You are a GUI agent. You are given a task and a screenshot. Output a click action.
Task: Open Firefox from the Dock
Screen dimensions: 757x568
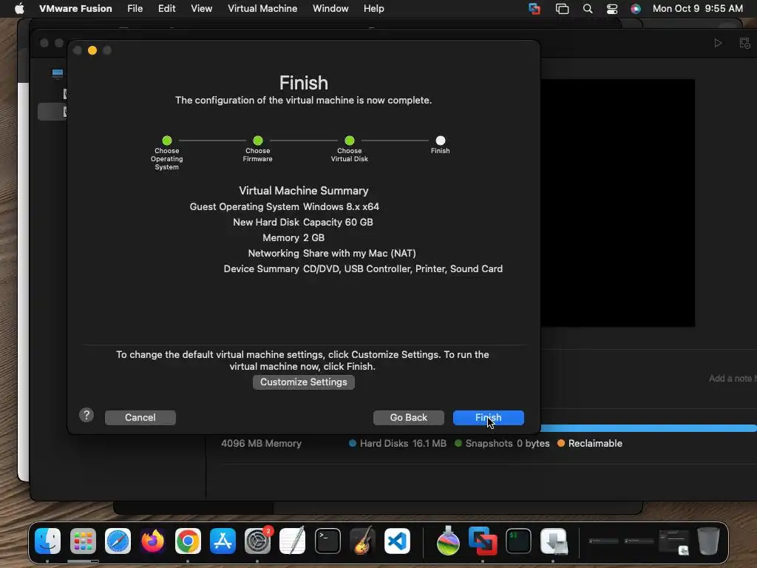point(152,541)
